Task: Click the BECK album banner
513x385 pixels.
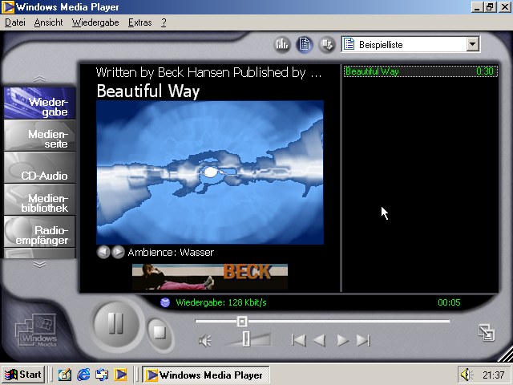Action: pos(210,277)
